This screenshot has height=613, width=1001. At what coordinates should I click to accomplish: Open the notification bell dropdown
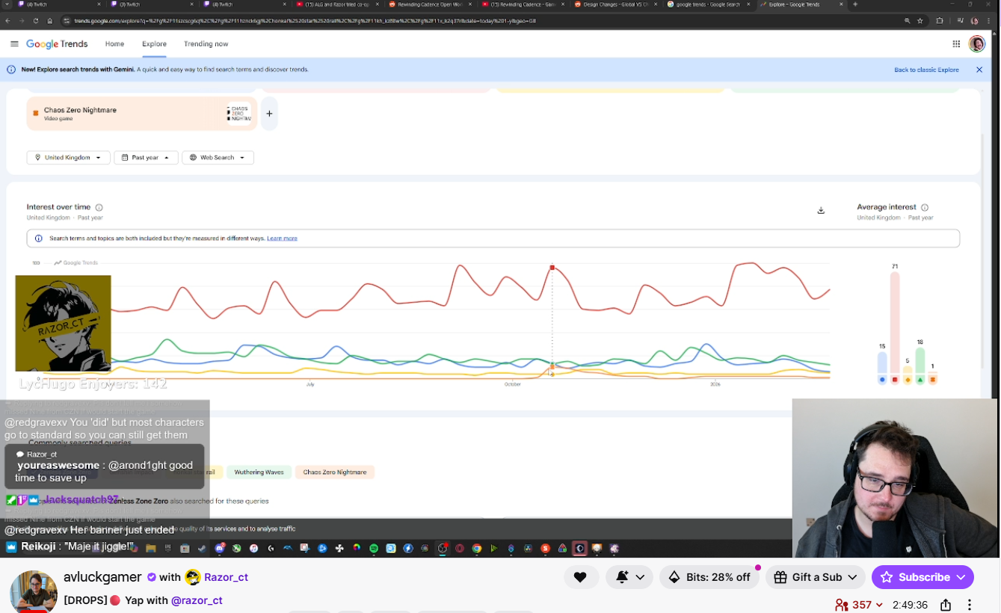click(x=629, y=577)
